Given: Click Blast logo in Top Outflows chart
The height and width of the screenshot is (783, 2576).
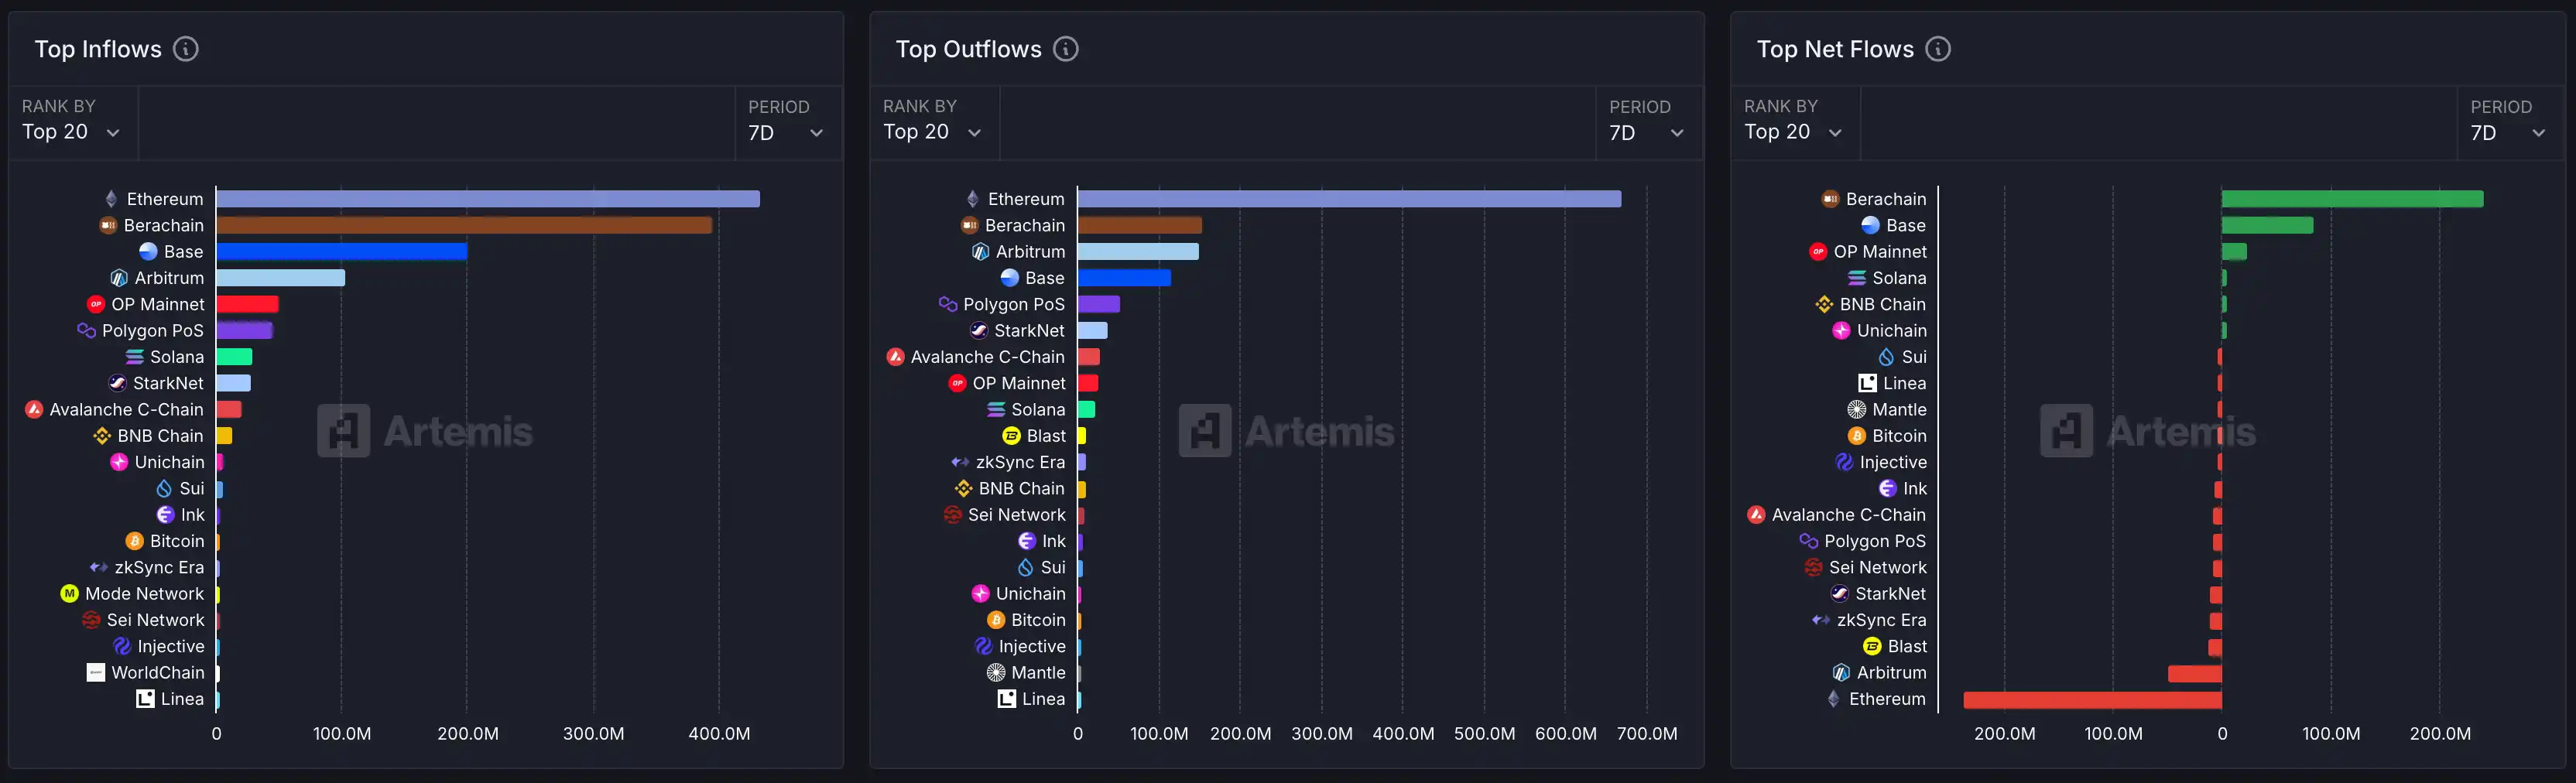Looking at the screenshot, I should click(1011, 436).
